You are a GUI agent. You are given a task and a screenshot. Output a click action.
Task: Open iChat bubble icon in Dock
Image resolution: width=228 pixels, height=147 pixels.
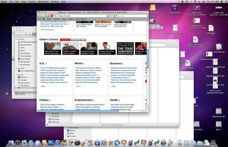tap(37, 143)
